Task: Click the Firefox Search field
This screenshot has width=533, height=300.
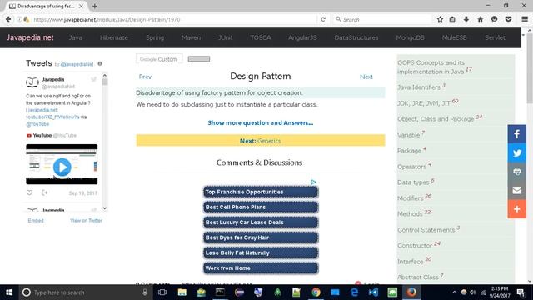Action: point(383,19)
